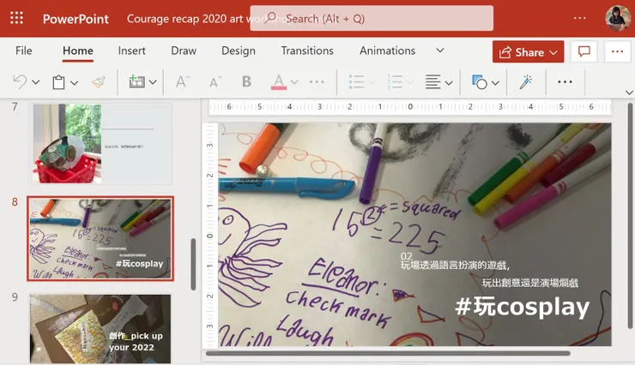Click the paragraph alignment icon
Image resolution: width=635 pixels, height=365 pixels.
pos(433,82)
